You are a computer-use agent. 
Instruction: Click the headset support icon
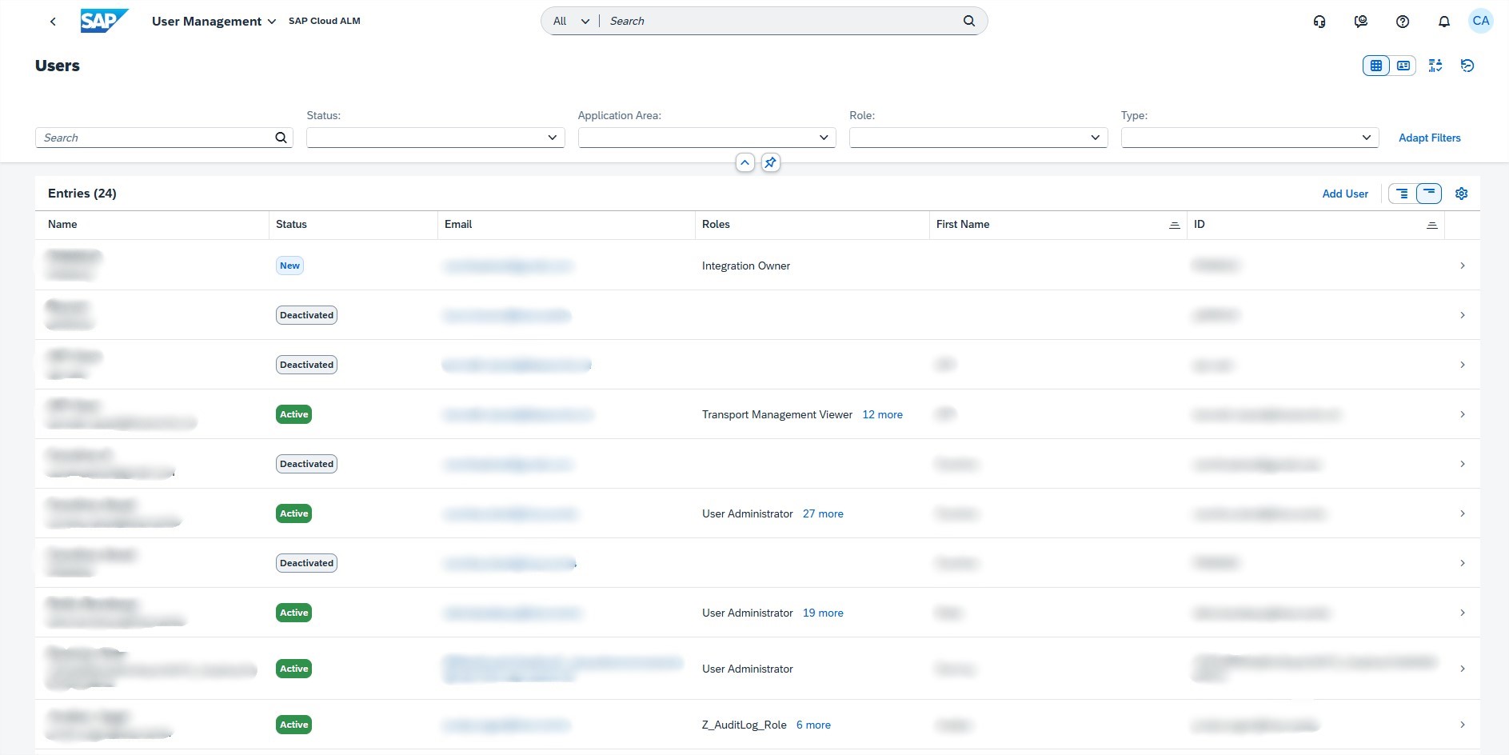pos(1319,22)
